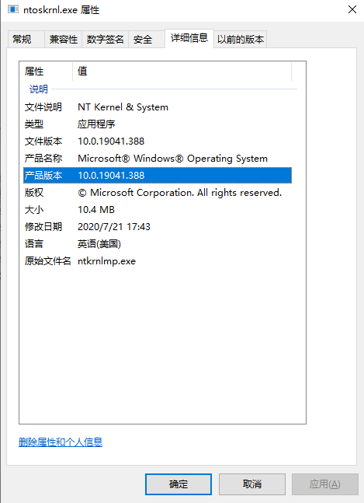Select the 详细信息 tab
The image size is (364, 503).
(189, 38)
